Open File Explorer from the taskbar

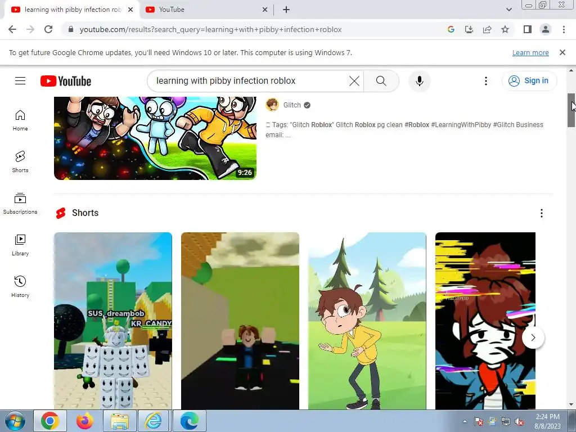pyautogui.click(x=119, y=421)
